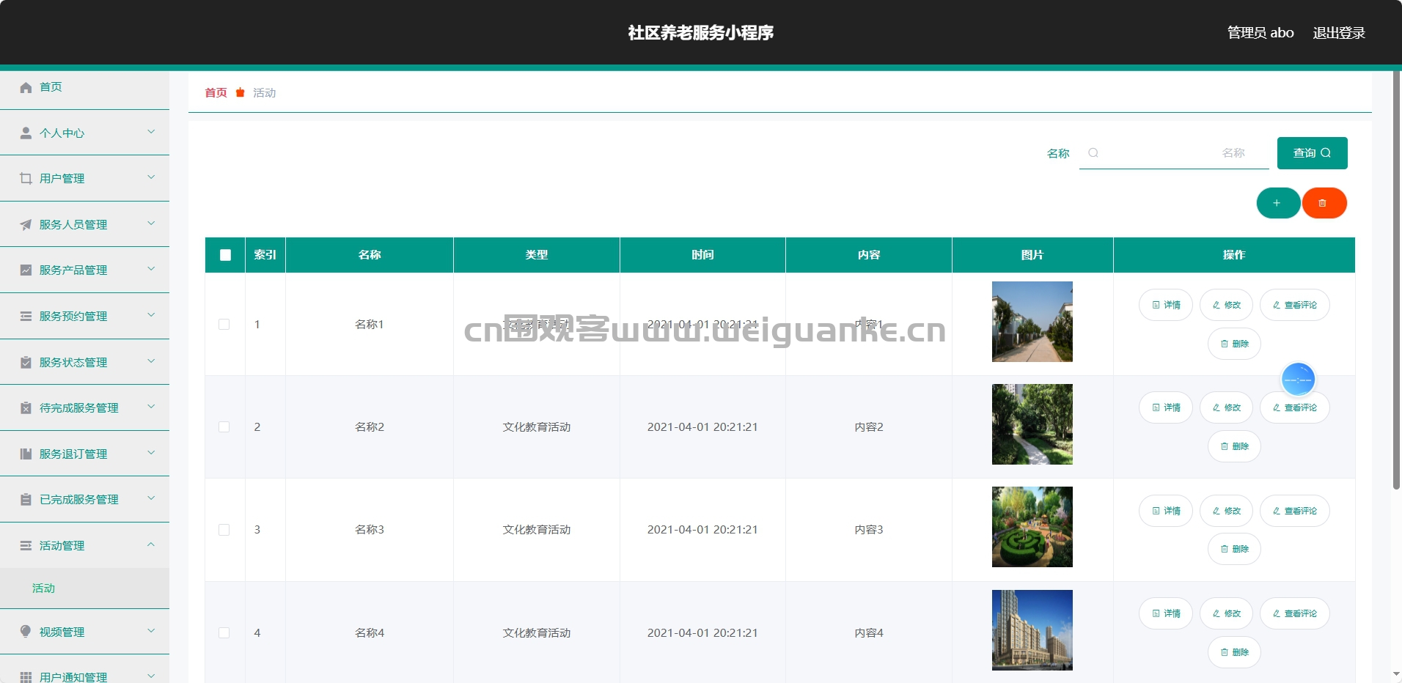Click the grid icon for 用户通知管理
Viewport: 1402px width, 683px height.
coord(26,676)
